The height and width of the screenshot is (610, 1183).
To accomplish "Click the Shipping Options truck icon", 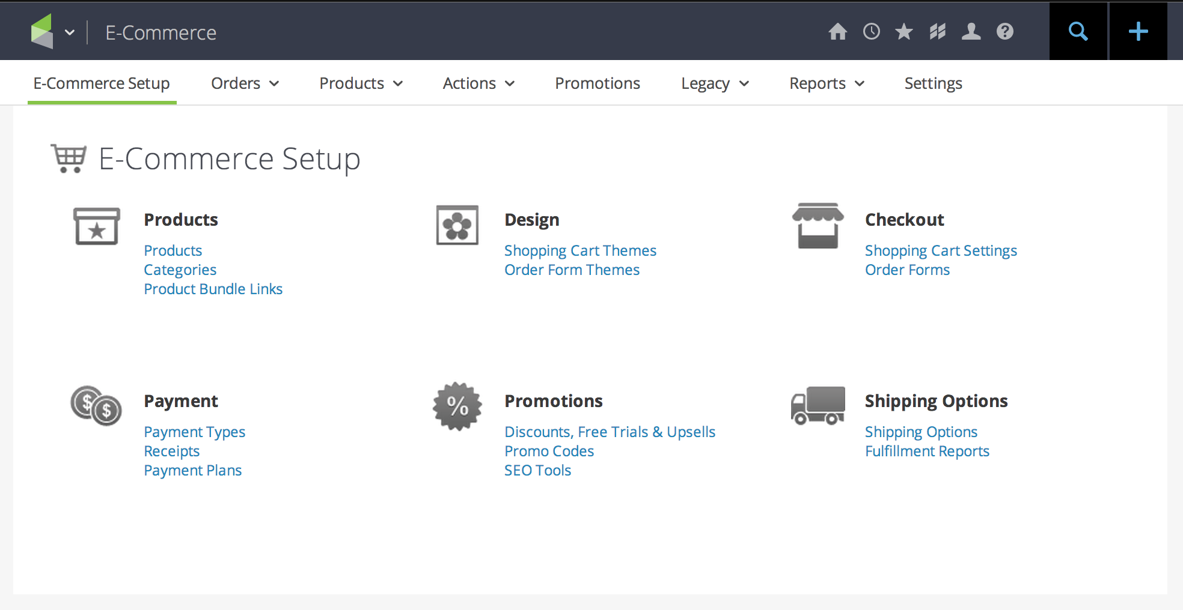I will 818,405.
